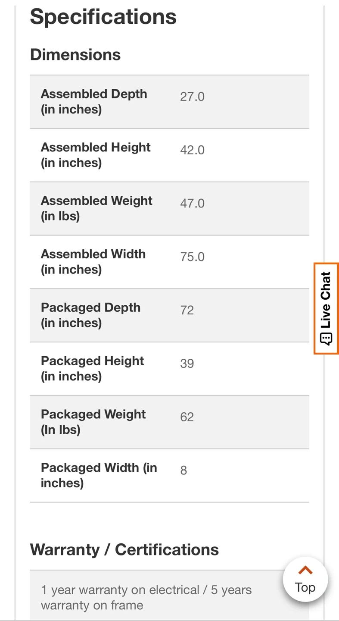This screenshot has height=621, width=339.
Task: Tap the Top button to scroll up
Action: click(x=305, y=580)
